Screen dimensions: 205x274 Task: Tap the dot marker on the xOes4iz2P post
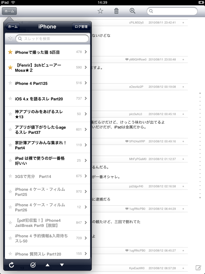pyautogui.click(x=183, y=87)
